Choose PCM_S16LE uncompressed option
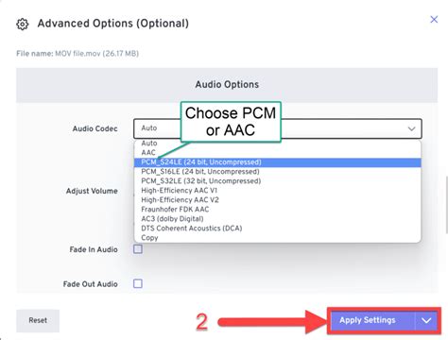The height and width of the screenshot is (340, 448). click(x=277, y=172)
